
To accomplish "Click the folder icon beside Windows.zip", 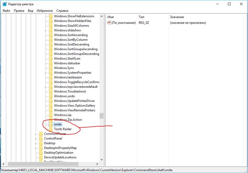I will point(51,115).
